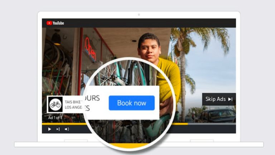Click the blue Book now button
Viewport: 275px width, 155px height.
point(132,103)
